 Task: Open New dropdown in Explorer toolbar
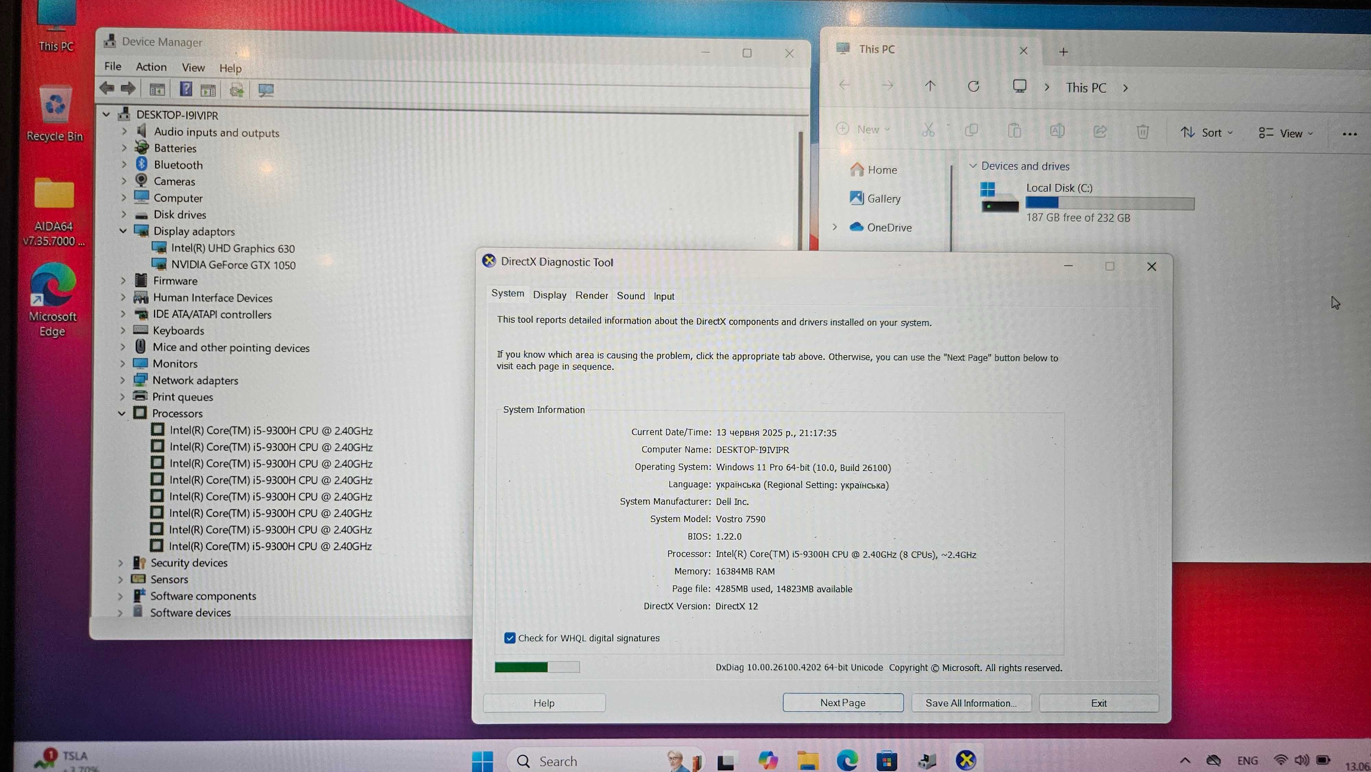863,129
